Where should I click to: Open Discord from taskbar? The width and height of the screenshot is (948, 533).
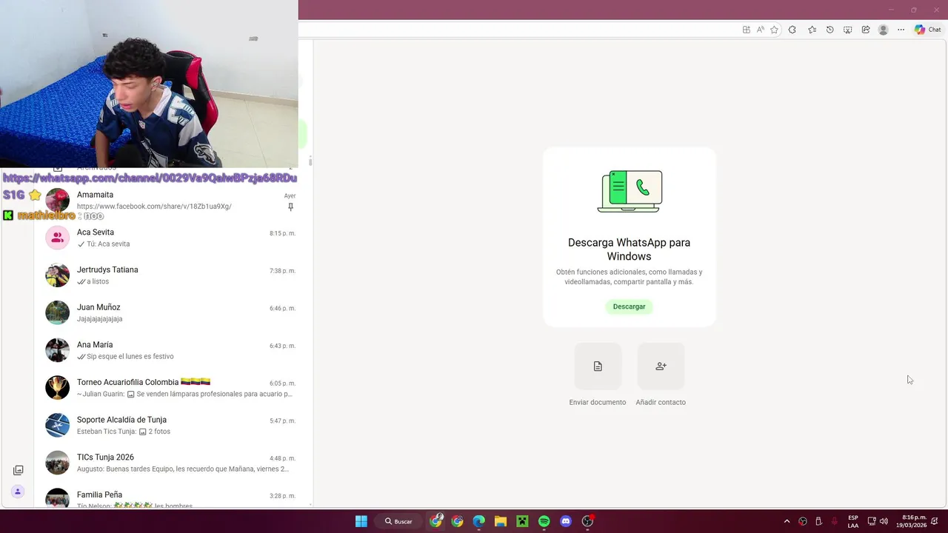tap(566, 521)
